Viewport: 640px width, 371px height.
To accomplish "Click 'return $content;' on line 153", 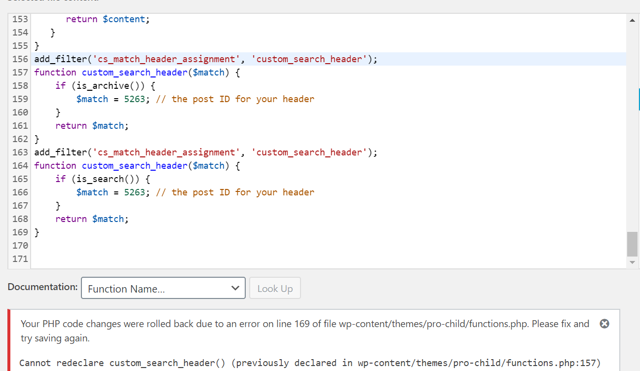I will [x=108, y=19].
